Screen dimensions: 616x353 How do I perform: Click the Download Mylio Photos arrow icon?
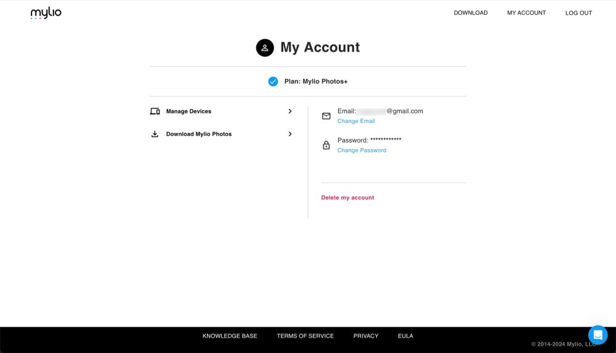155,134
